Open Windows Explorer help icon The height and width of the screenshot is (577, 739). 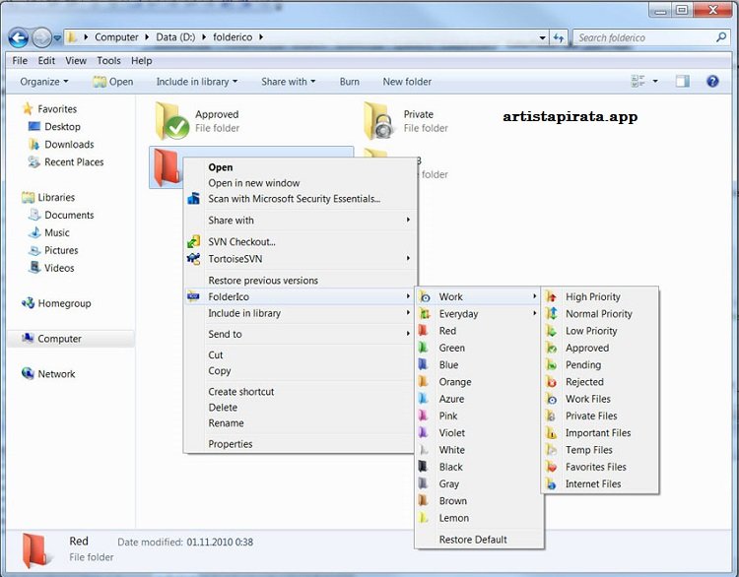pyautogui.click(x=712, y=82)
